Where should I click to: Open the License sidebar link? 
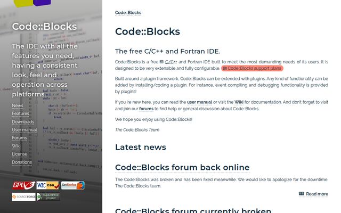[20, 154]
